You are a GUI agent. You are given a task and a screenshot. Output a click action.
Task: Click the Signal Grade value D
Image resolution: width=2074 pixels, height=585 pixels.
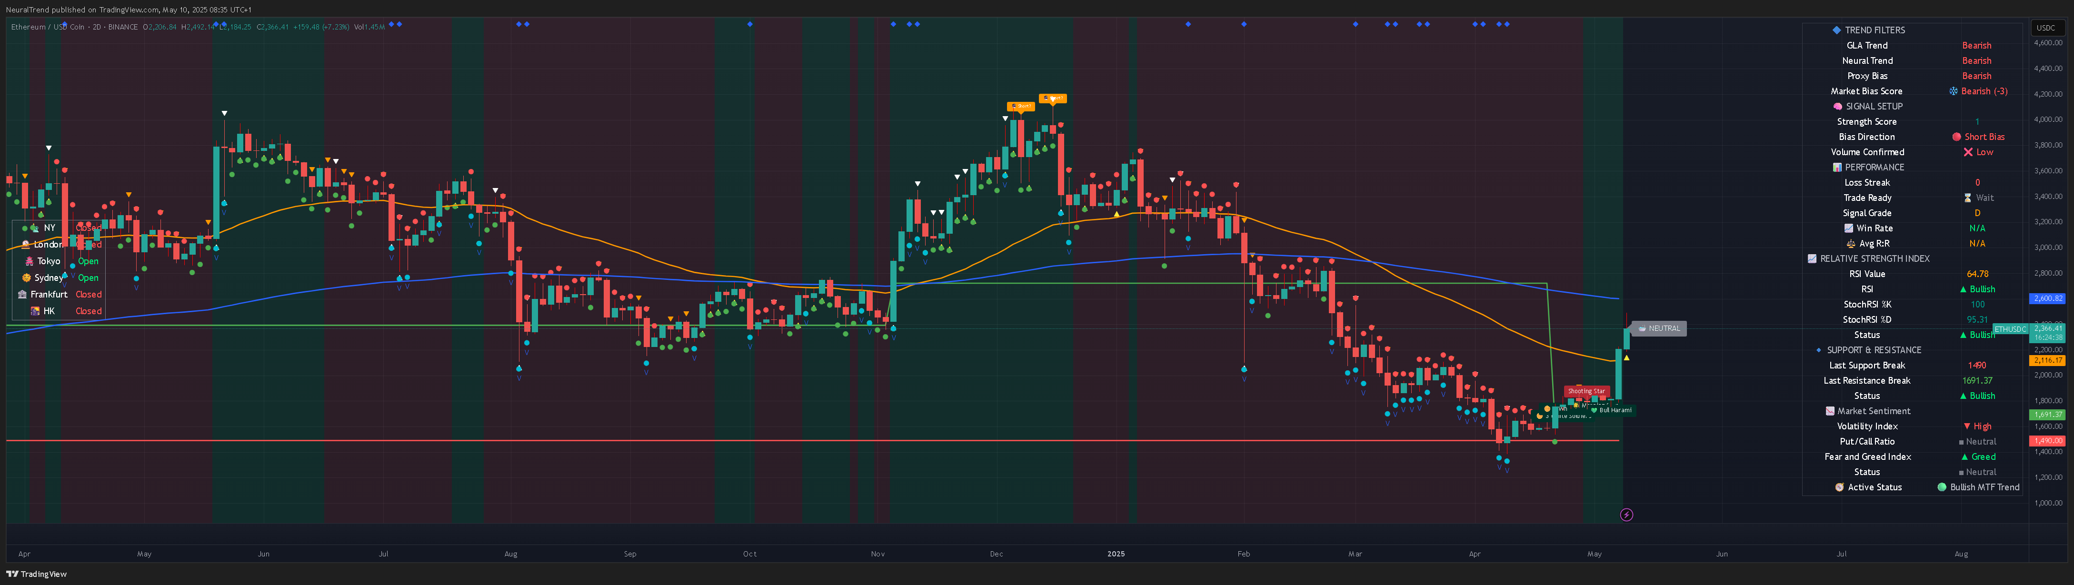[1977, 213]
